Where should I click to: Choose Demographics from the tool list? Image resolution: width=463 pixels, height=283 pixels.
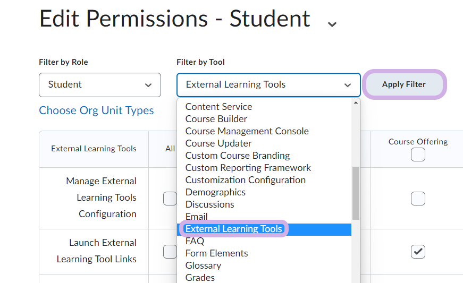click(x=215, y=192)
